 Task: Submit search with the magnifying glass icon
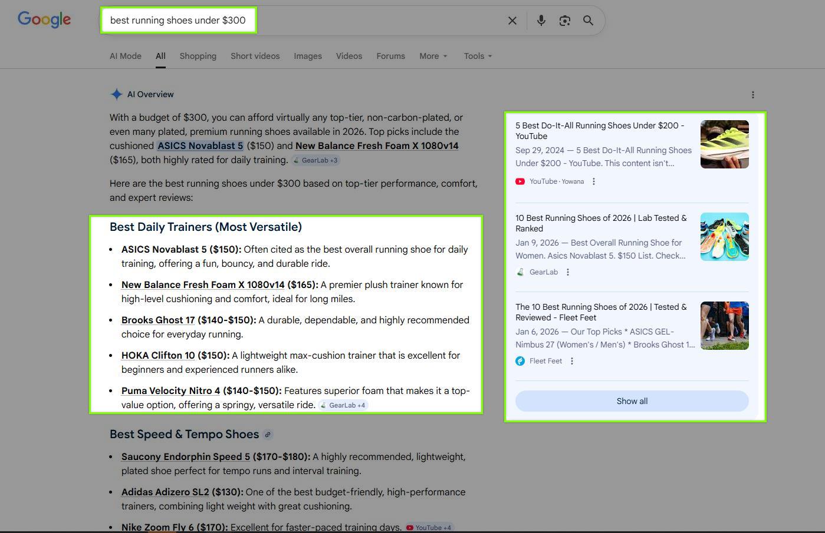click(588, 21)
